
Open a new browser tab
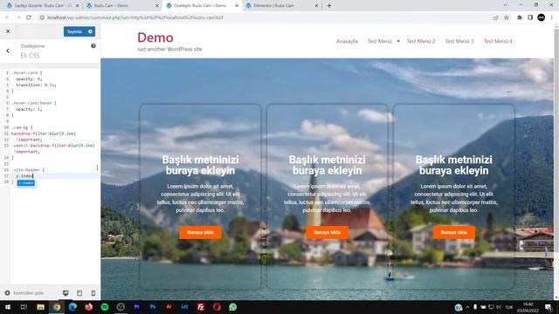329,6
